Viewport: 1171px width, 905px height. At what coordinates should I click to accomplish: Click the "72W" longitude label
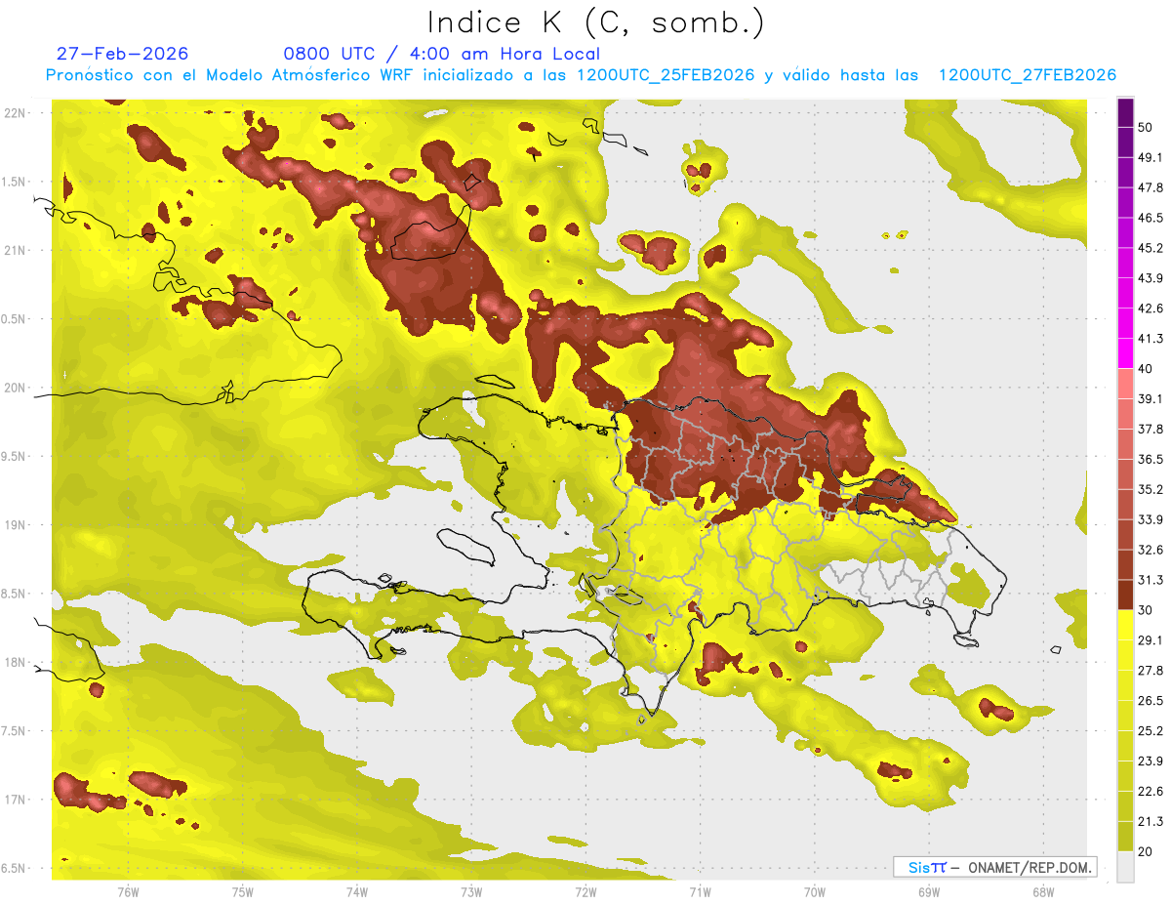[x=585, y=891]
